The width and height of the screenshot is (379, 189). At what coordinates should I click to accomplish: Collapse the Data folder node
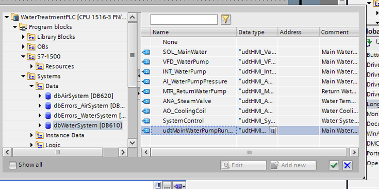tap(31, 86)
